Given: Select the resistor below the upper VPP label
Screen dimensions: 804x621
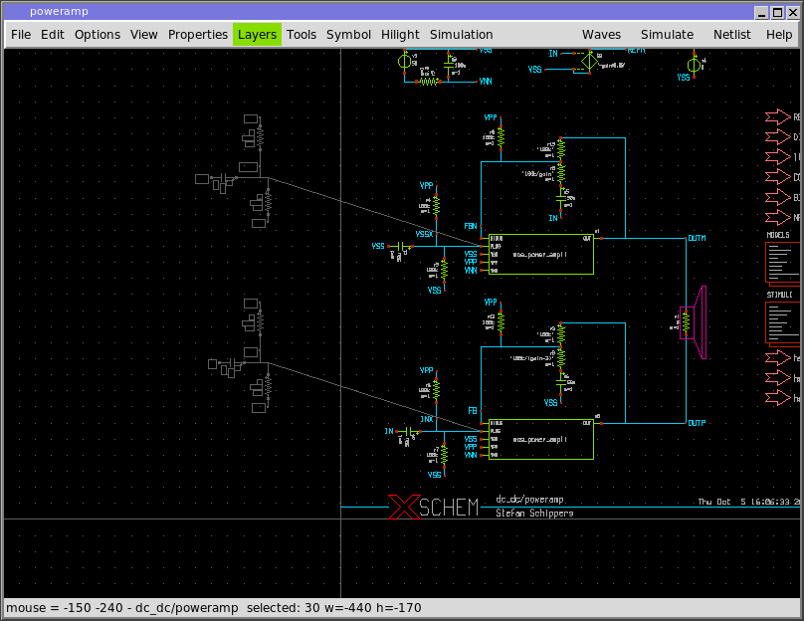Looking at the screenshot, I should click(502, 135).
